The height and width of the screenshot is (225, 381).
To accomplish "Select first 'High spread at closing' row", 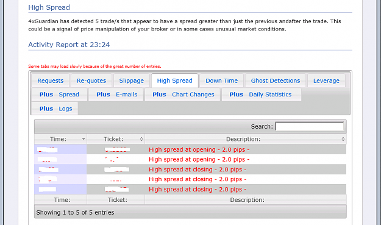I will click(190, 170).
